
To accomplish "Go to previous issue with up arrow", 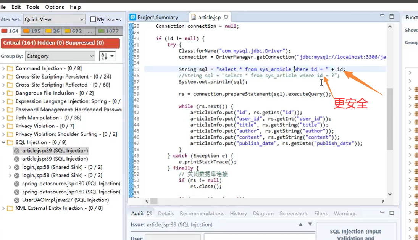I will pyautogui.click(x=300, y=224).
